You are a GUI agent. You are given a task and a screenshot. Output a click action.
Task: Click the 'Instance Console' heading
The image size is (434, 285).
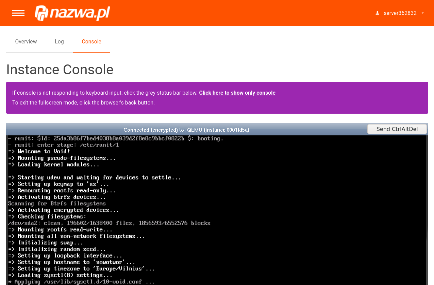pyautogui.click(x=60, y=70)
